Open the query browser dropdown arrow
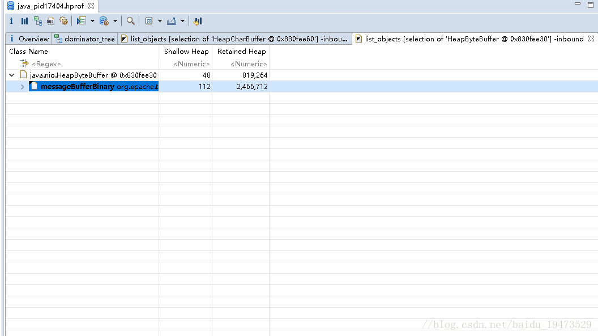598x336 pixels. (x=115, y=21)
